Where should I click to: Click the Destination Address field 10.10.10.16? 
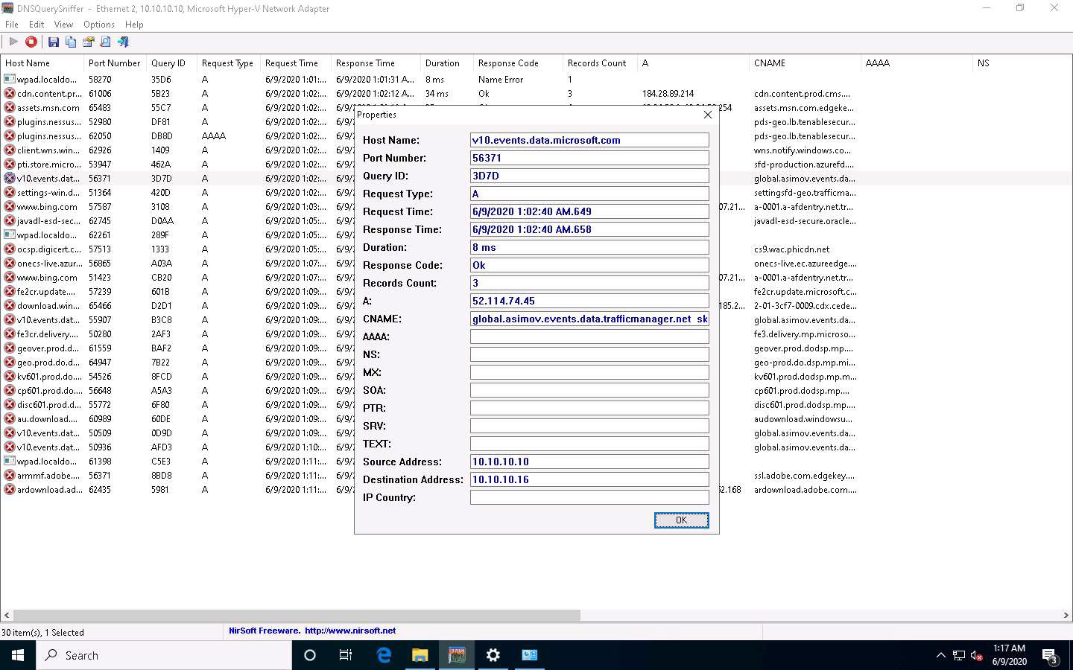pos(589,479)
